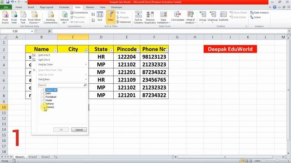
Task: Click the filter Search box
Action: pos(62,85)
